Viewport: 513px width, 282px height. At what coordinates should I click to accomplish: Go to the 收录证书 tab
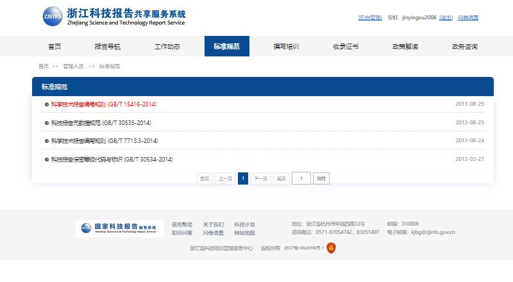[x=346, y=47]
